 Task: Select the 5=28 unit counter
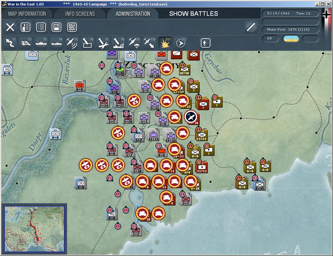pos(128,118)
